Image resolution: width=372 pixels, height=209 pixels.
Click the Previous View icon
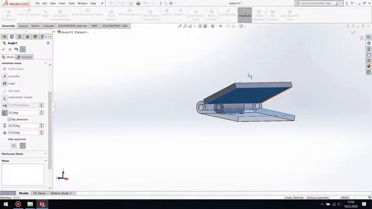(x=190, y=26)
